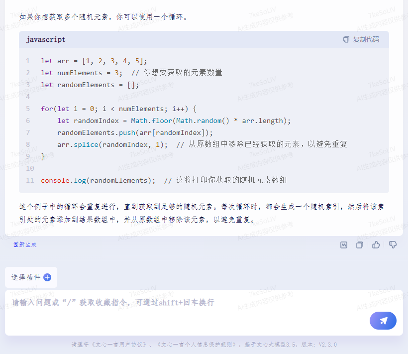Click the blue plus icon beside 选择插件
The image size is (408, 354).
pyautogui.click(x=47, y=277)
